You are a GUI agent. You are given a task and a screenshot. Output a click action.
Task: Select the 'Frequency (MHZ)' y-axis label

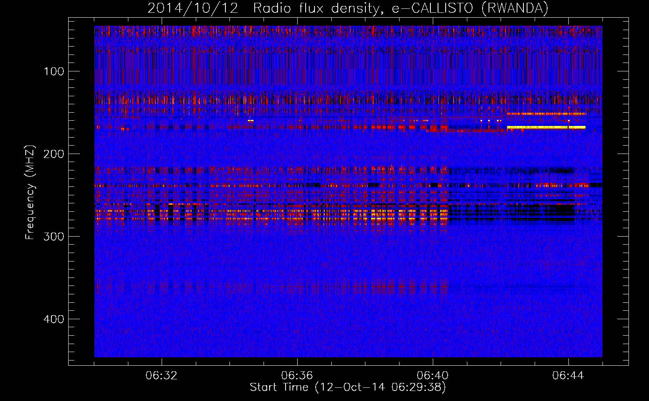(30, 192)
